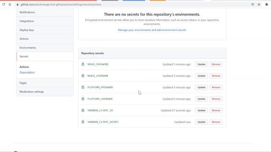Open Notifications settings section
Viewport: 271px width, 152px height.
point(45,12)
